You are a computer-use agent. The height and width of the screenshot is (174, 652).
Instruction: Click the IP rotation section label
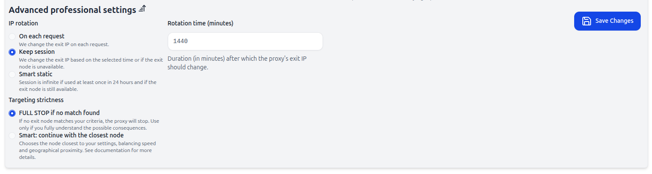tap(23, 23)
